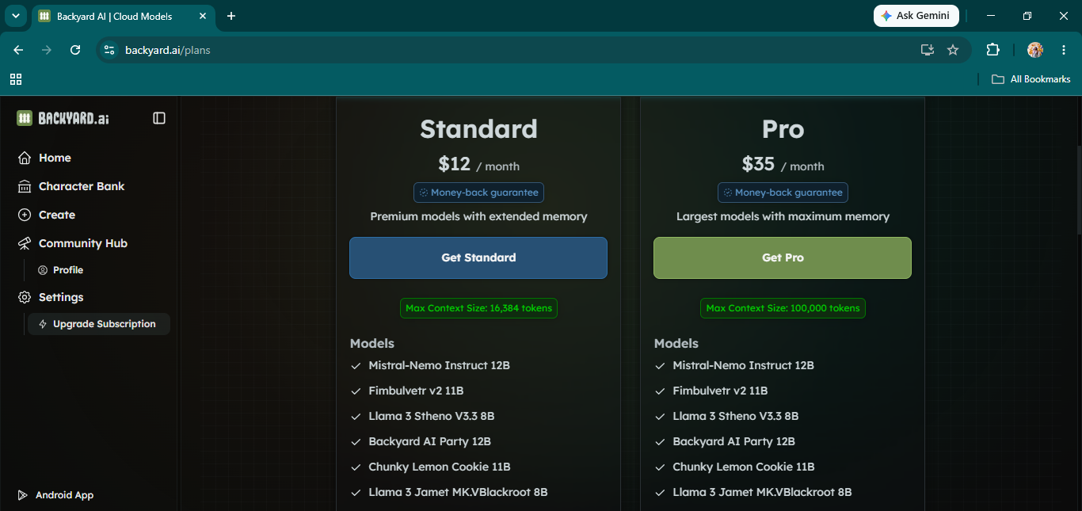This screenshot has height=511, width=1082.
Task: Click Chunky Lemon Cookie 11B under Pro
Action: click(x=744, y=467)
